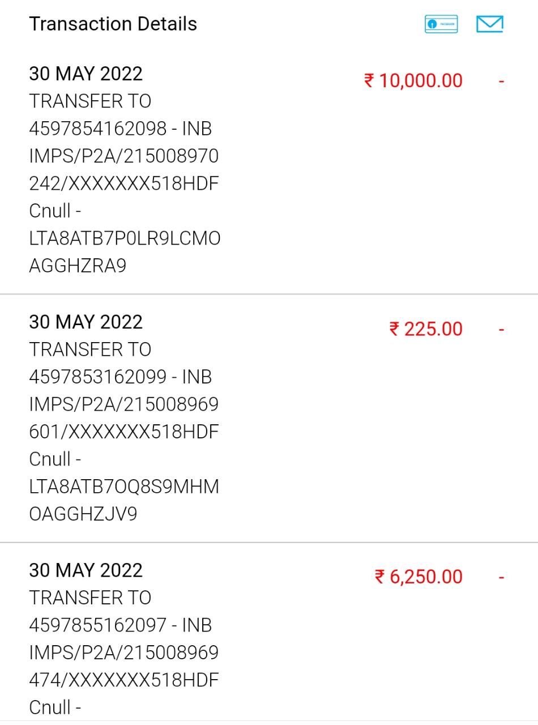Image resolution: width=538 pixels, height=725 pixels.
Task: Click the Transaction Details heading
Action: pyautogui.click(x=113, y=24)
